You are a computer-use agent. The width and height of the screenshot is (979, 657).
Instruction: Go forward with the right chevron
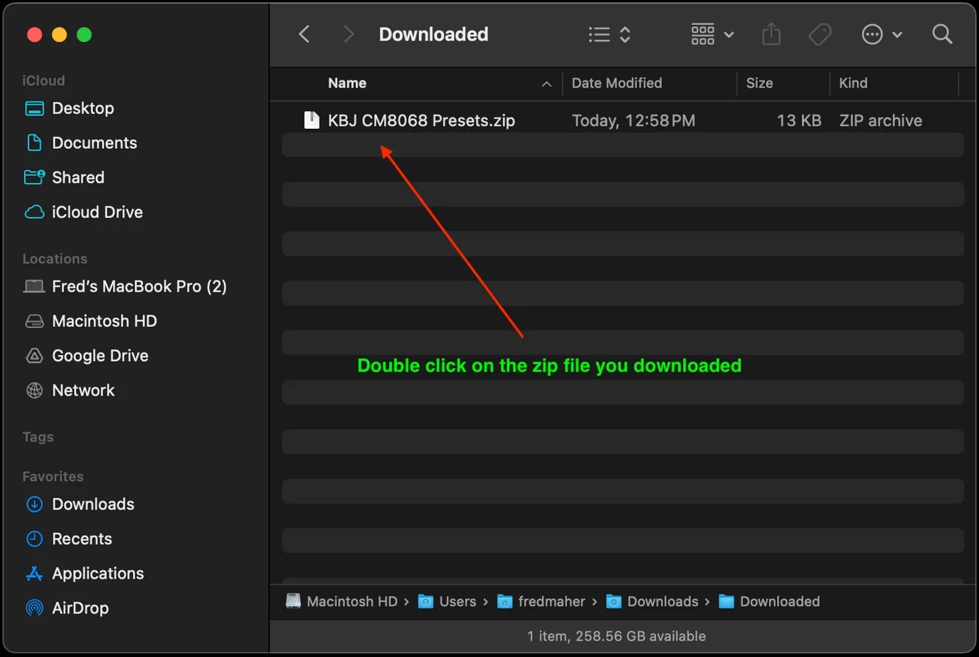pos(348,34)
